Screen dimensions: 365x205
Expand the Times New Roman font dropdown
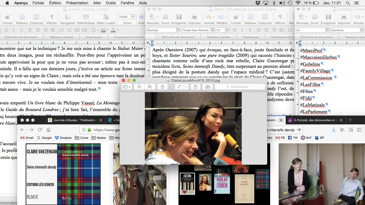[212, 30]
